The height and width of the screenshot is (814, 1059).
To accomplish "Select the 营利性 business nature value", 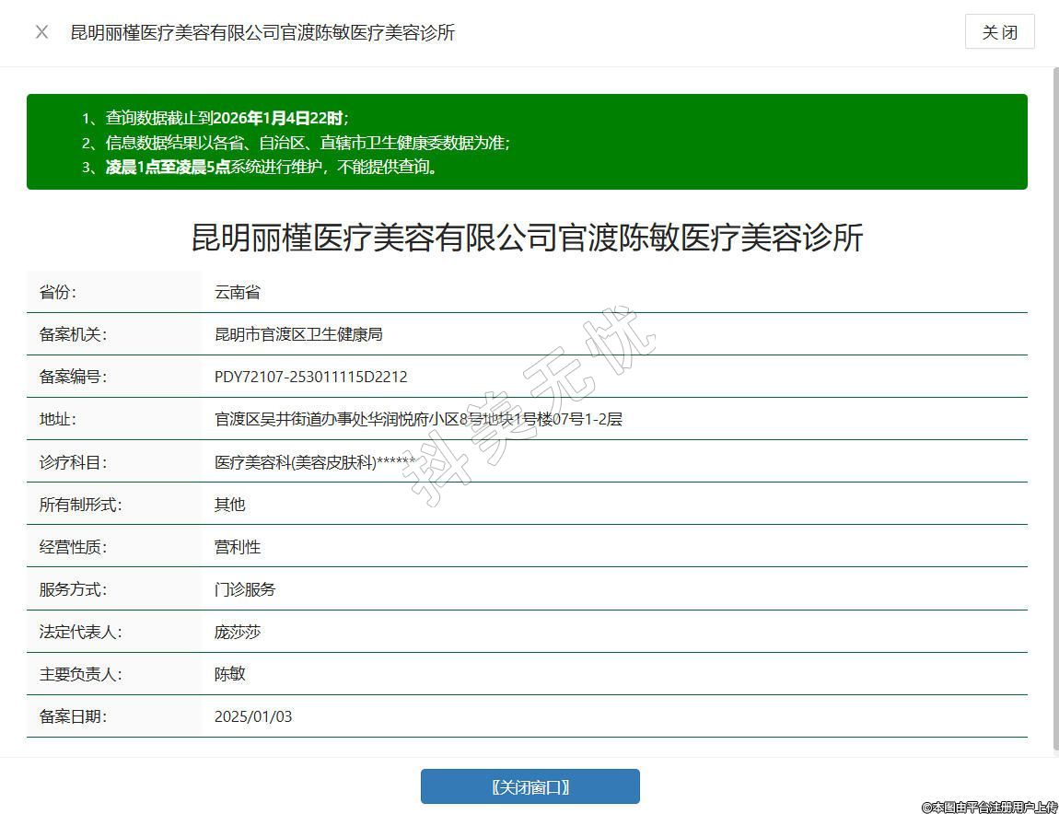I will coord(238,547).
